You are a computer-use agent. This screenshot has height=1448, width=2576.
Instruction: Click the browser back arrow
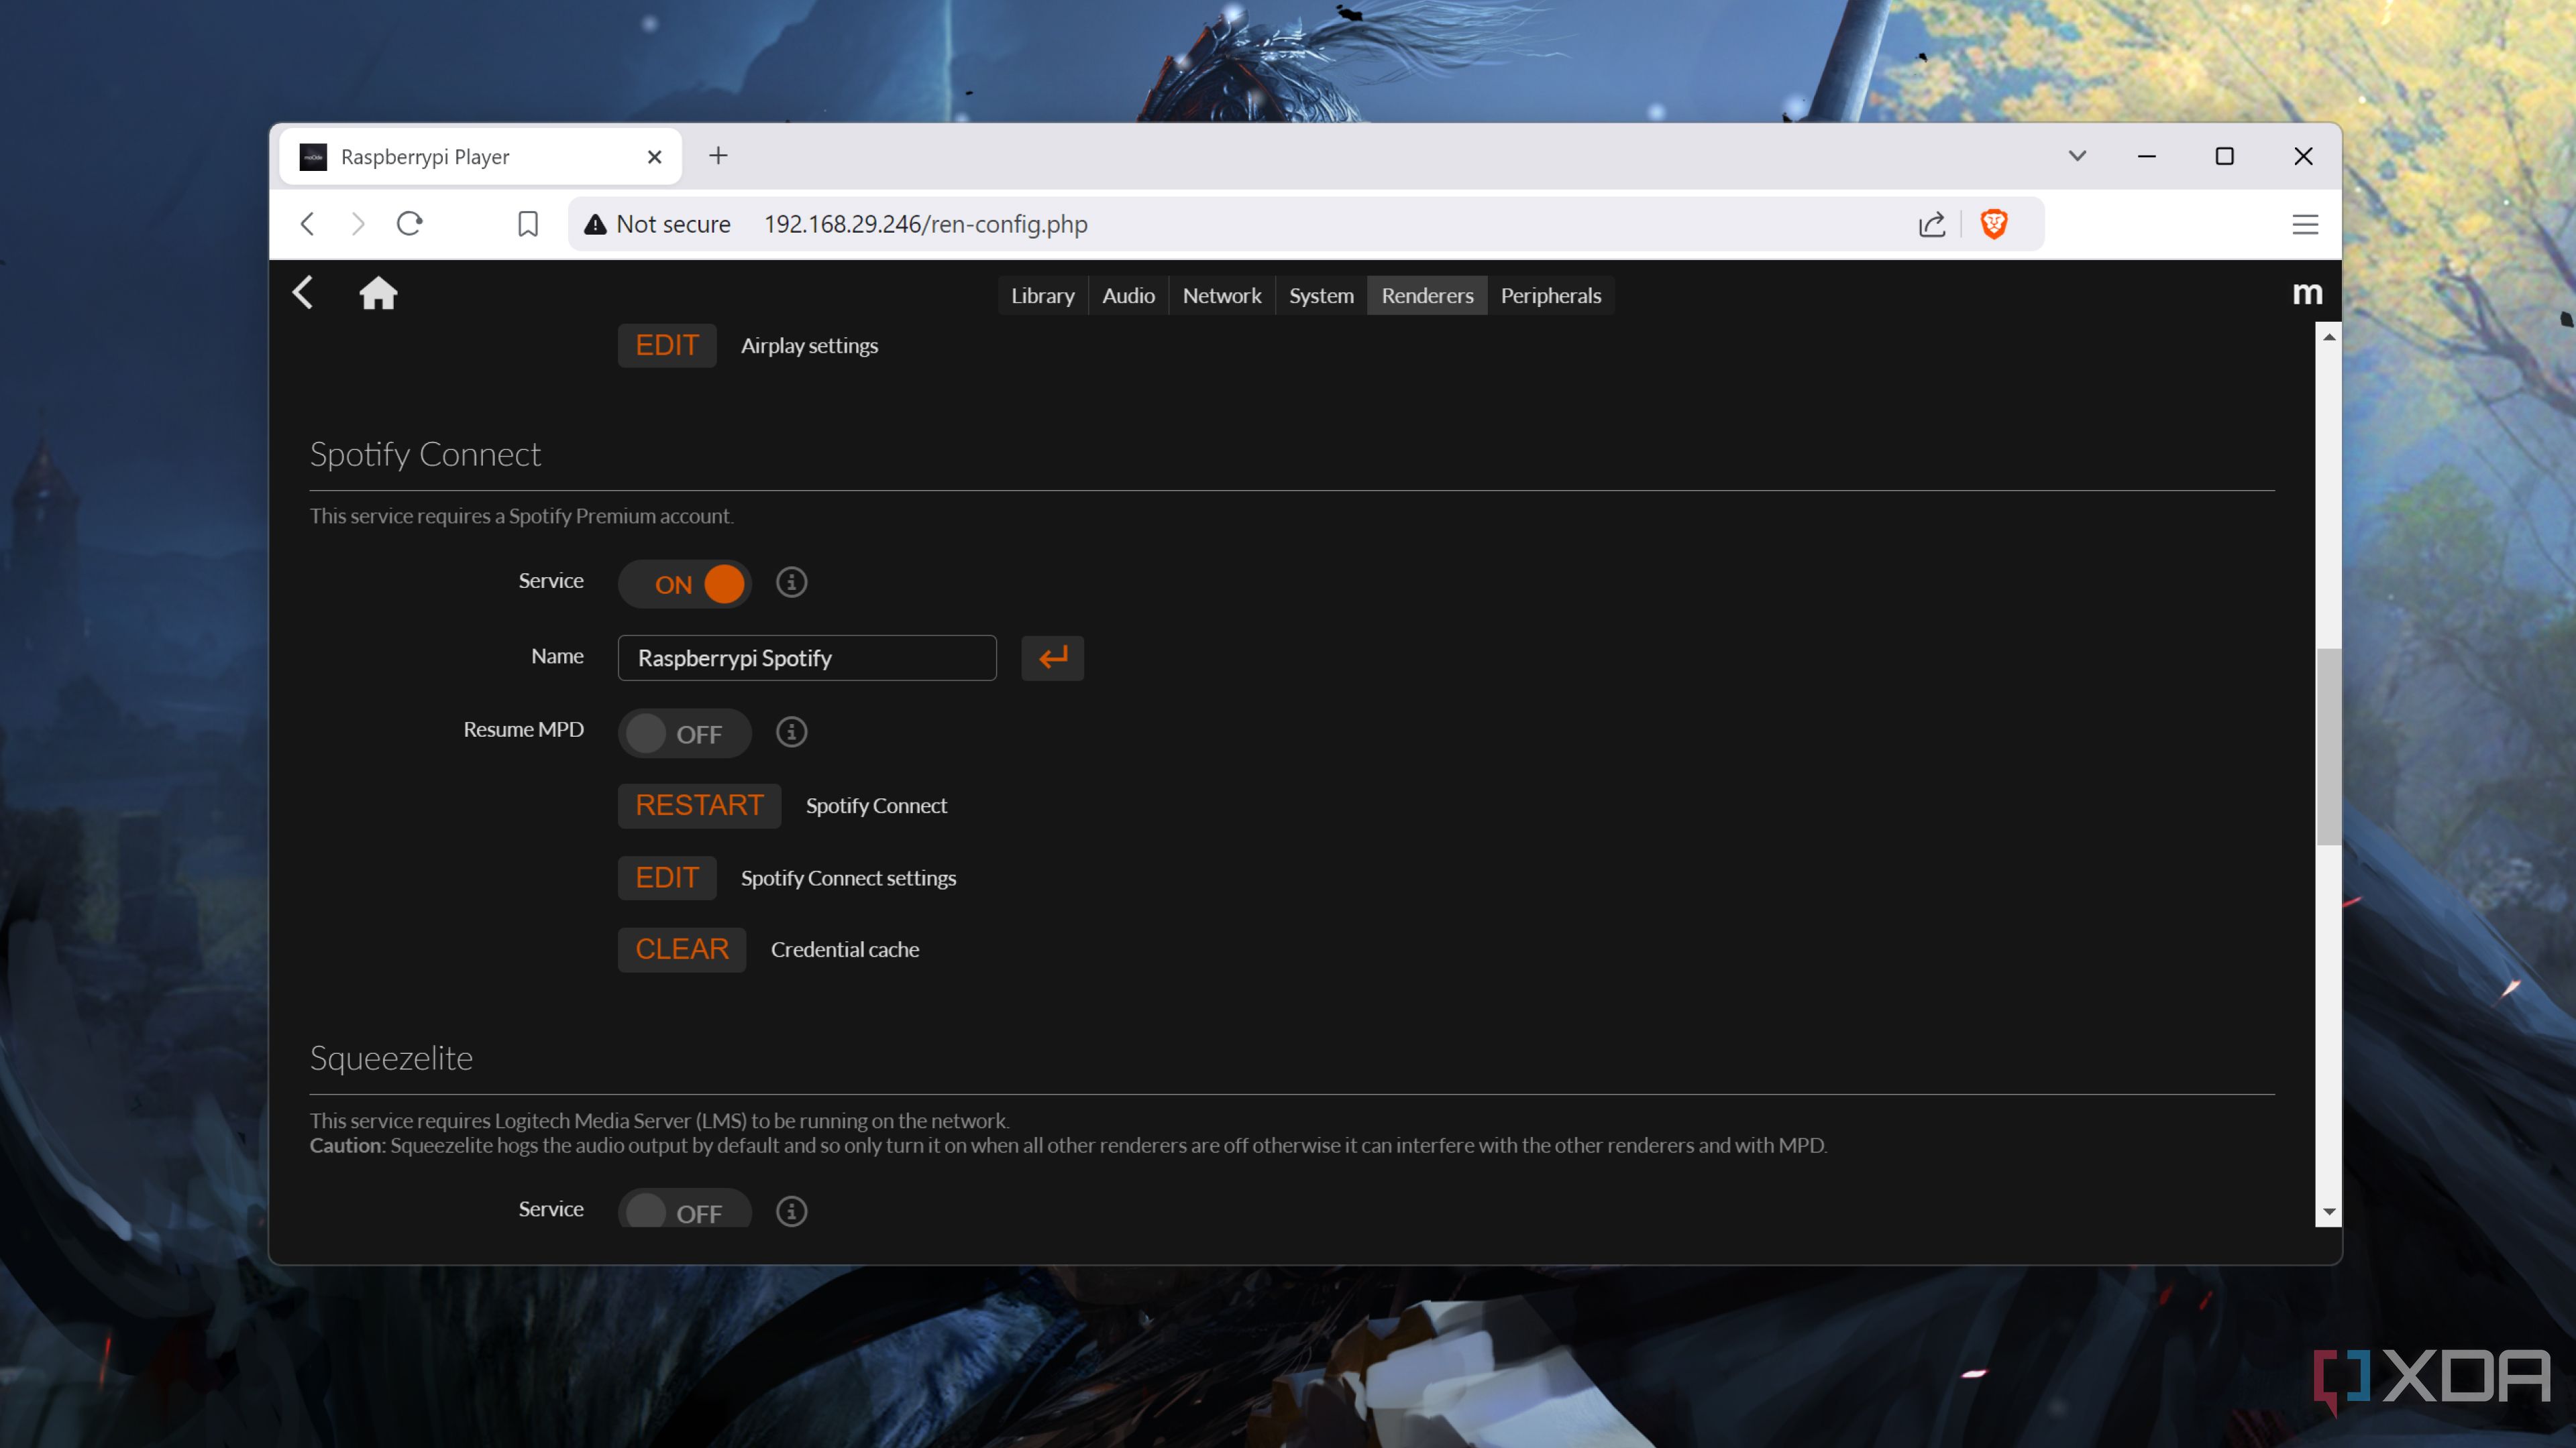(x=308, y=224)
